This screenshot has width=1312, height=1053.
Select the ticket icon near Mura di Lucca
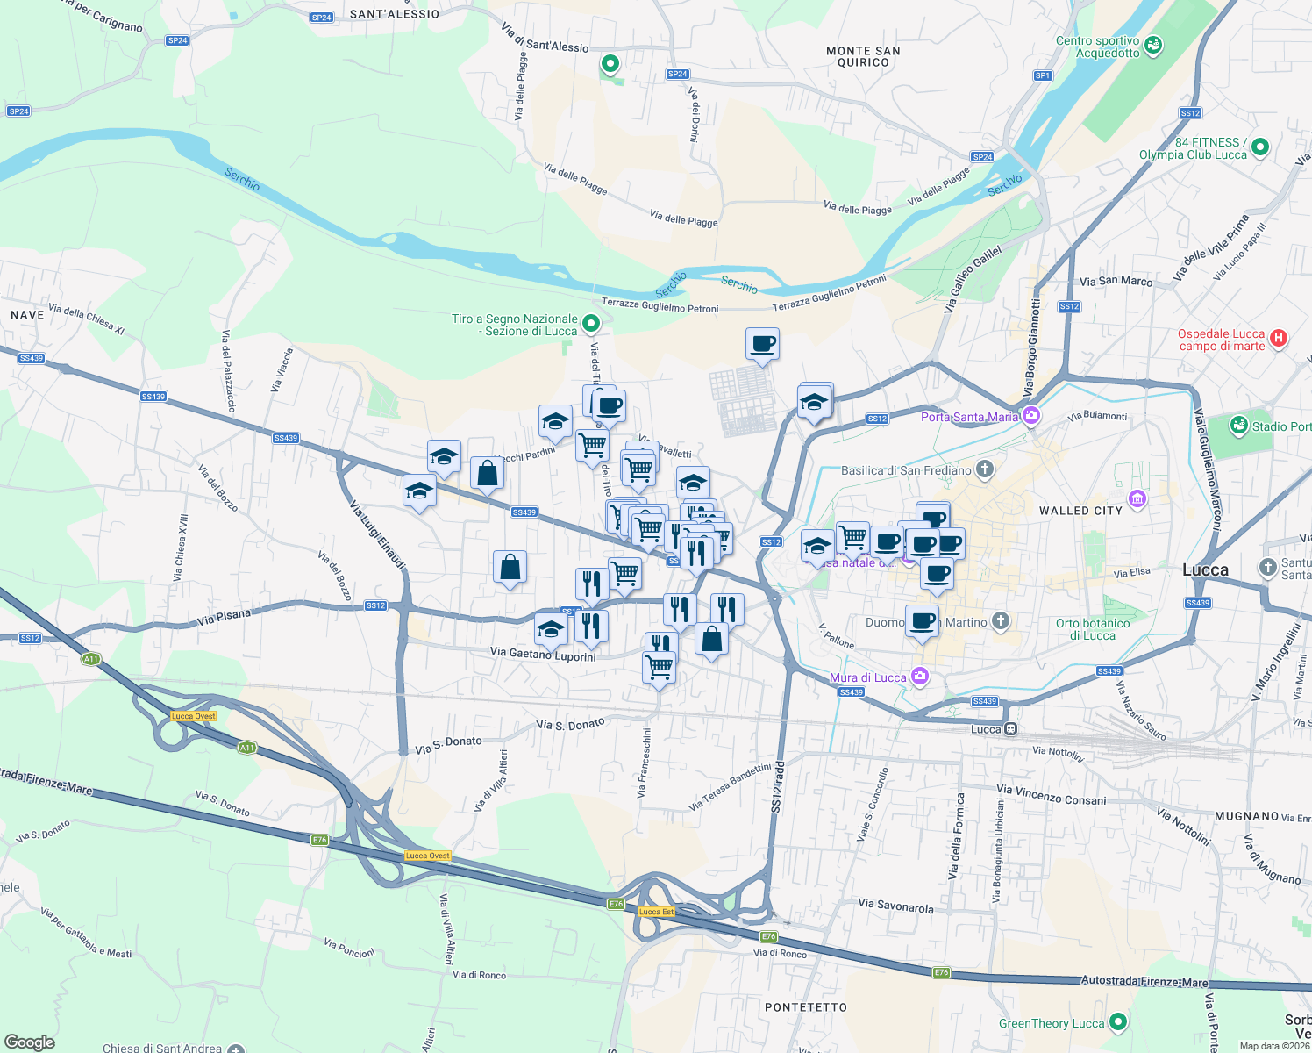(x=919, y=677)
